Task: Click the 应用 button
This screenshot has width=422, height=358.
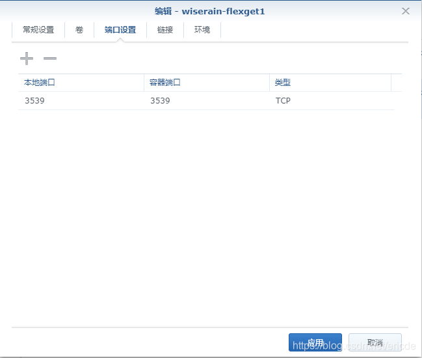Action: 315,342
